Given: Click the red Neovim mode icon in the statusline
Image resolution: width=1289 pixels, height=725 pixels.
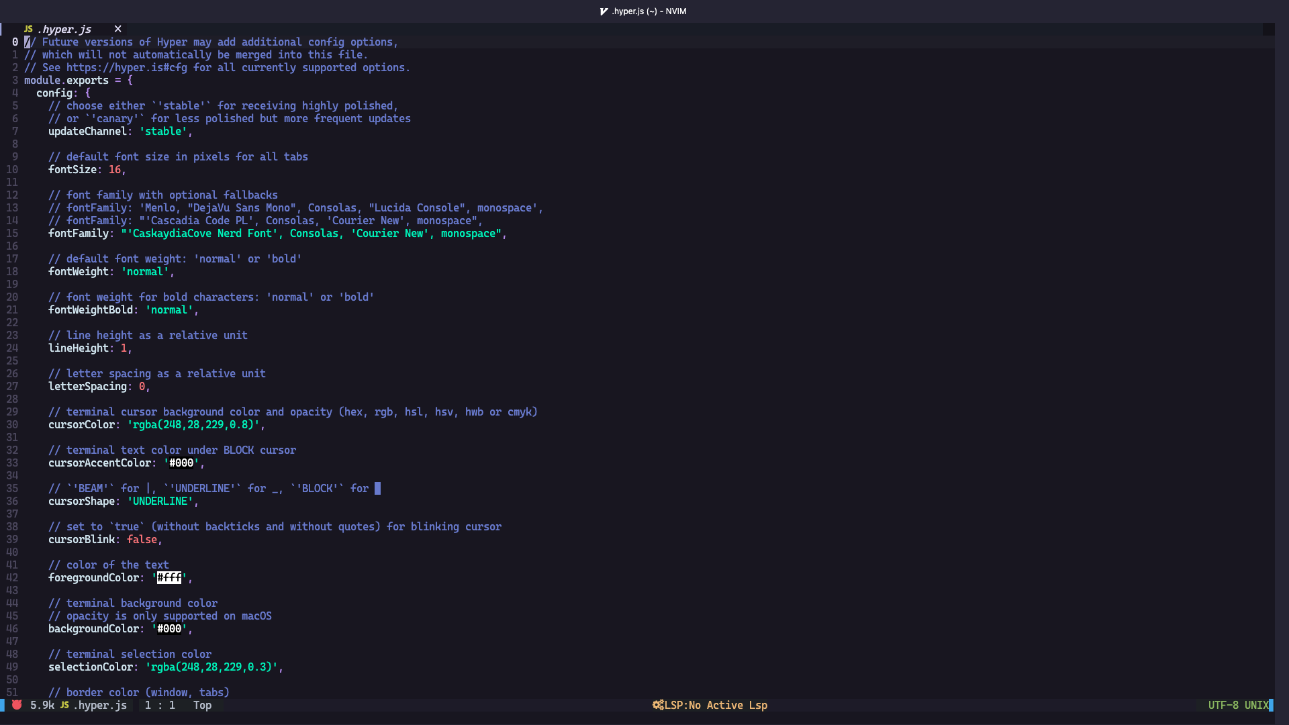Looking at the screenshot, I should point(16,706).
